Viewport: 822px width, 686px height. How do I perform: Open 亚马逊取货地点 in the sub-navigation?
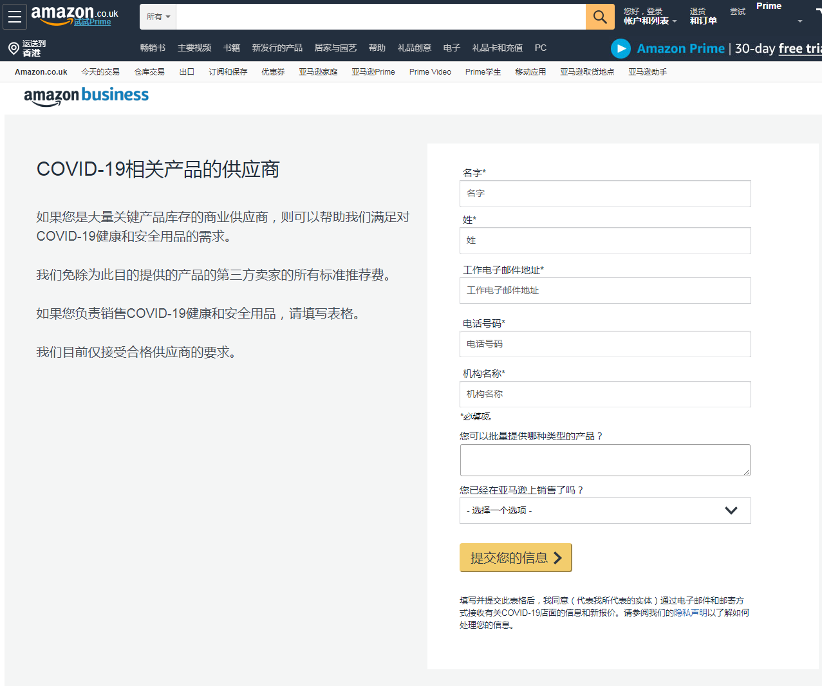click(587, 72)
